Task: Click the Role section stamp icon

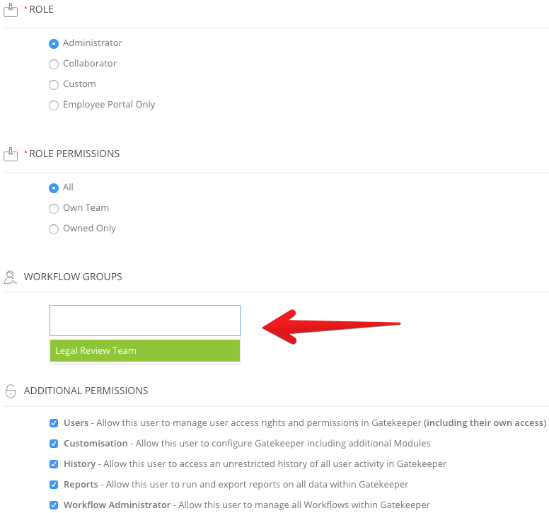Action: pyautogui.click(x=11, y=10)
